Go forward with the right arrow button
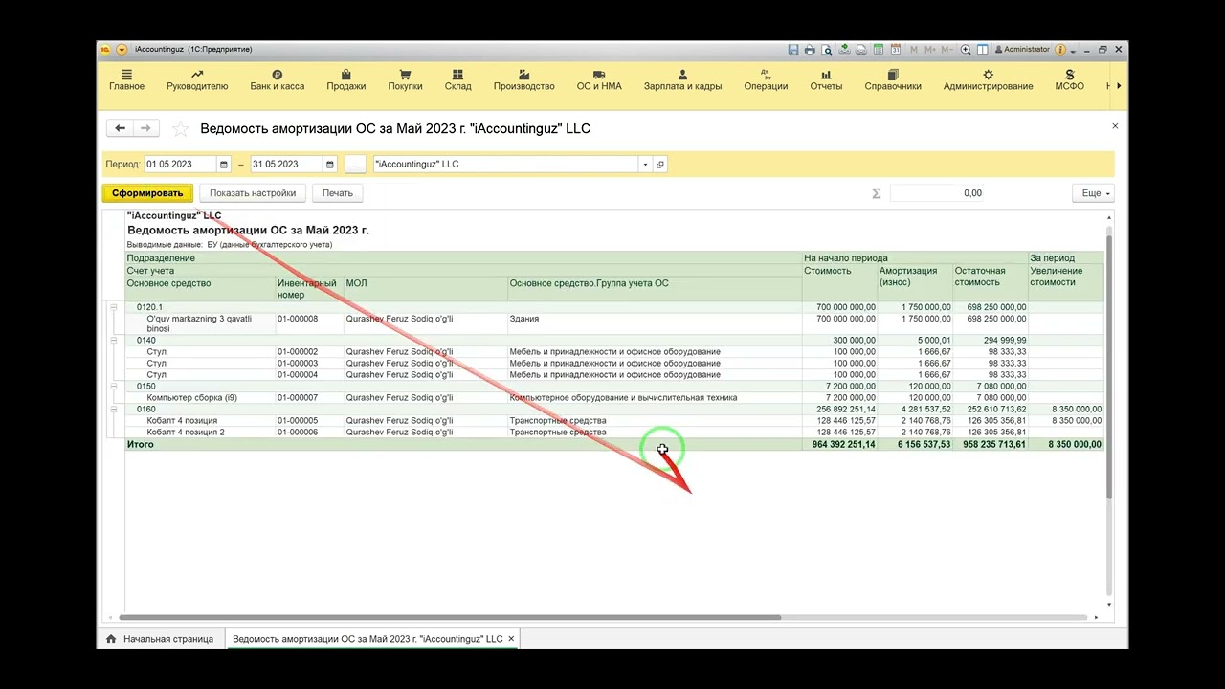 [x=145, y=128]
